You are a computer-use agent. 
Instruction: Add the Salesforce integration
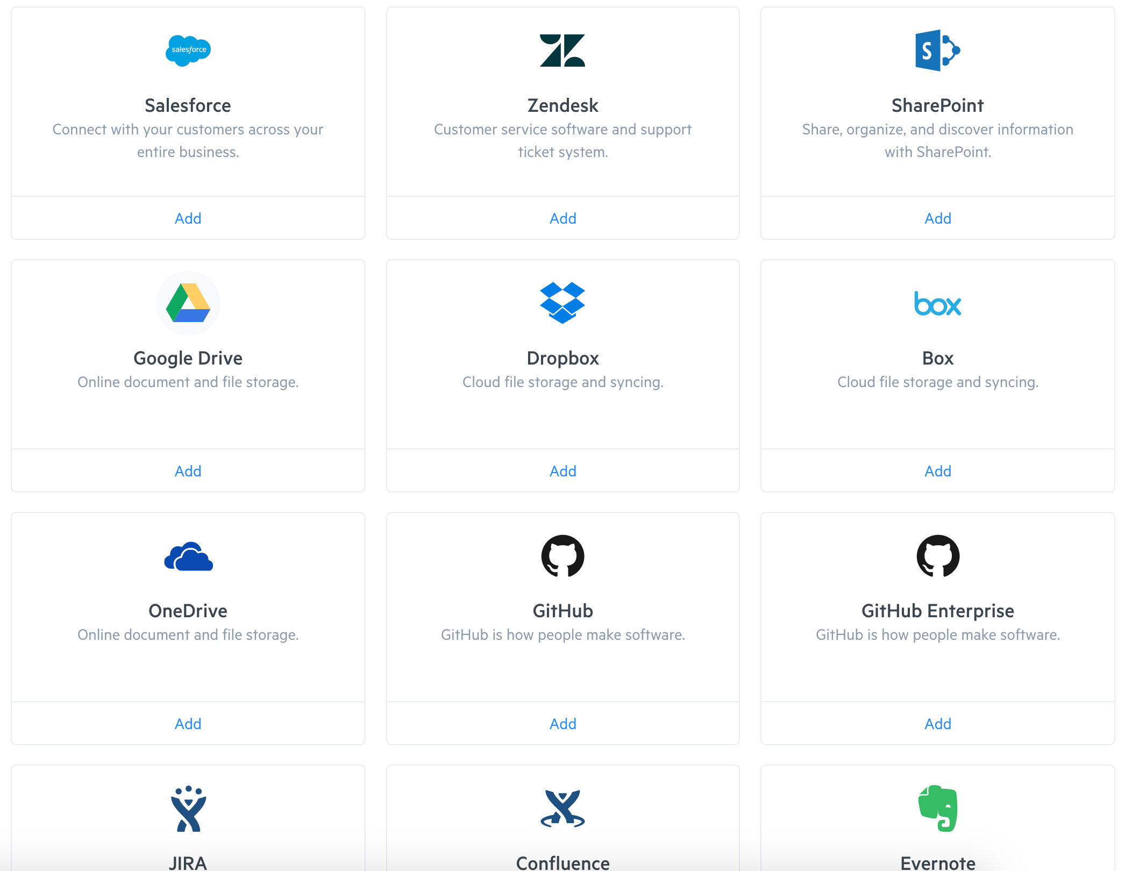(x=188, y=218)
